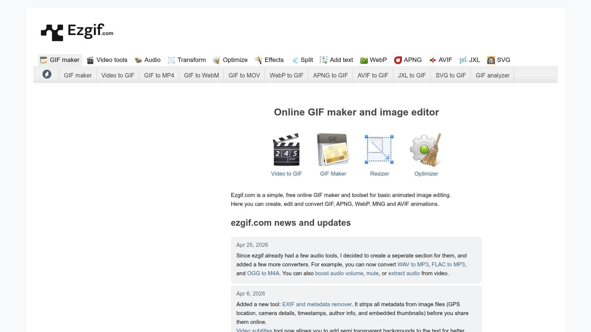Open the GIF maker top menu label
Screen dimensions: 591x332
tap(65, 60)
